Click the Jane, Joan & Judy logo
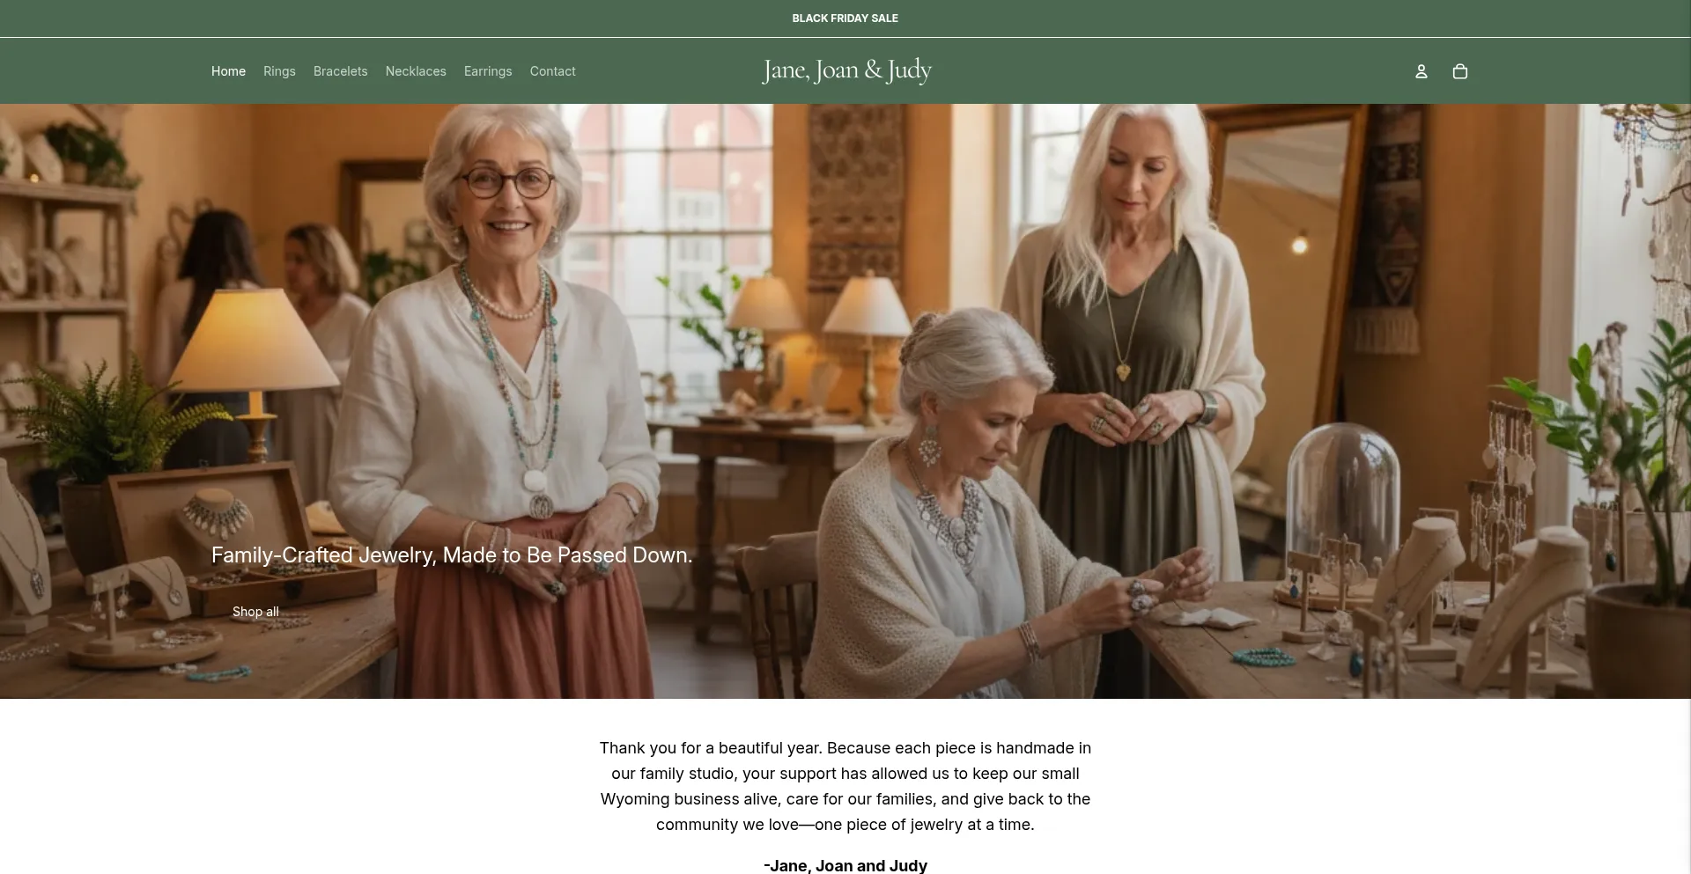The width and height of the screenshot is (1691, 874). [x=846, y=70]
